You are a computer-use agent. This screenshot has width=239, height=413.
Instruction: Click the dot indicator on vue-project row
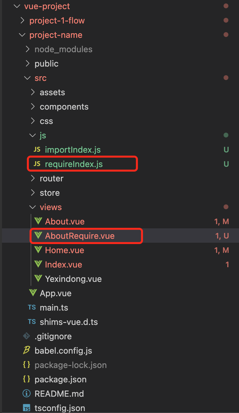pyautogui.click(x=226, y=6)
